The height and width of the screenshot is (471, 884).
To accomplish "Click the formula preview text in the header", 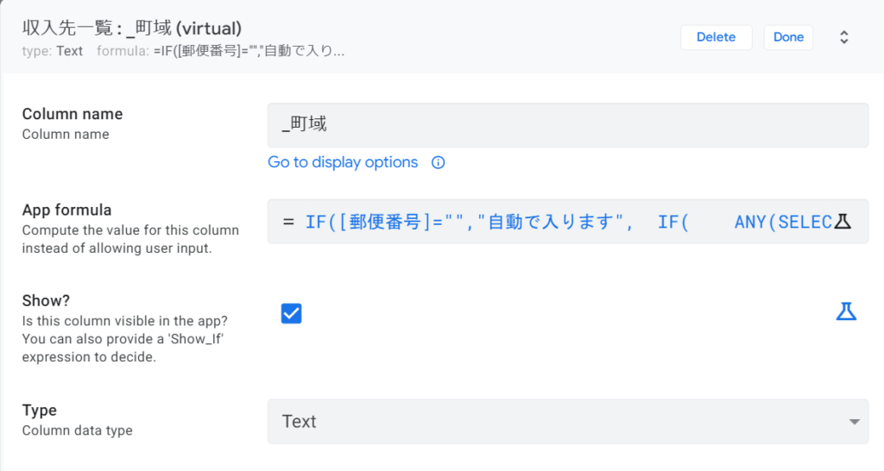I will pyautogui.click(x=249, y=51).
